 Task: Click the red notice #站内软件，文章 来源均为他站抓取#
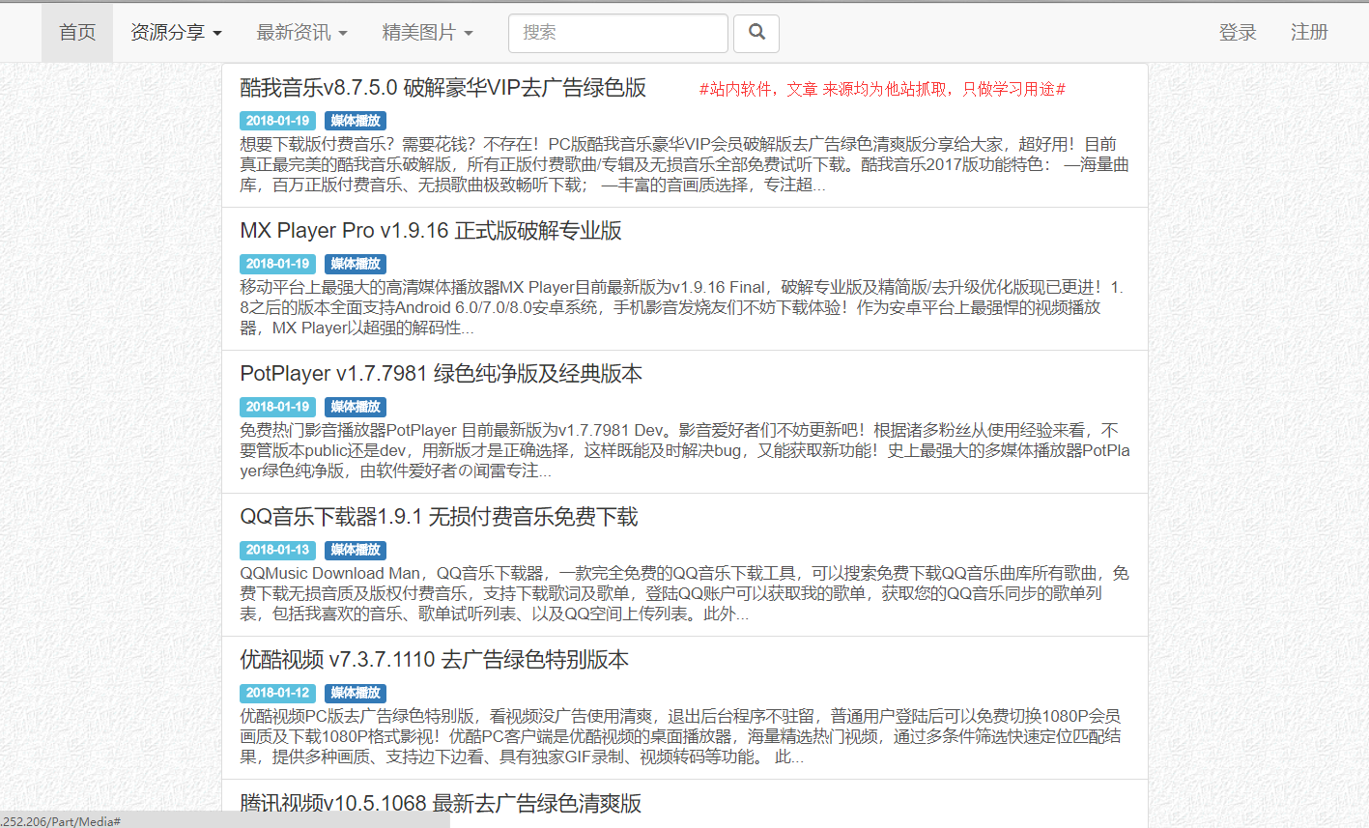tap(882, 89)
